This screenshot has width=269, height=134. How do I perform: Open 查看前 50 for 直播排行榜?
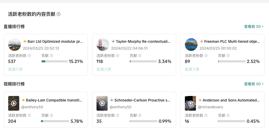click(x=254, y=26)
